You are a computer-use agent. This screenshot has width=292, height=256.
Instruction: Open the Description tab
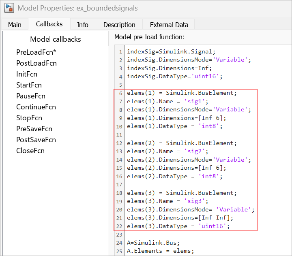pyautogui.click(x=119, y=25)
